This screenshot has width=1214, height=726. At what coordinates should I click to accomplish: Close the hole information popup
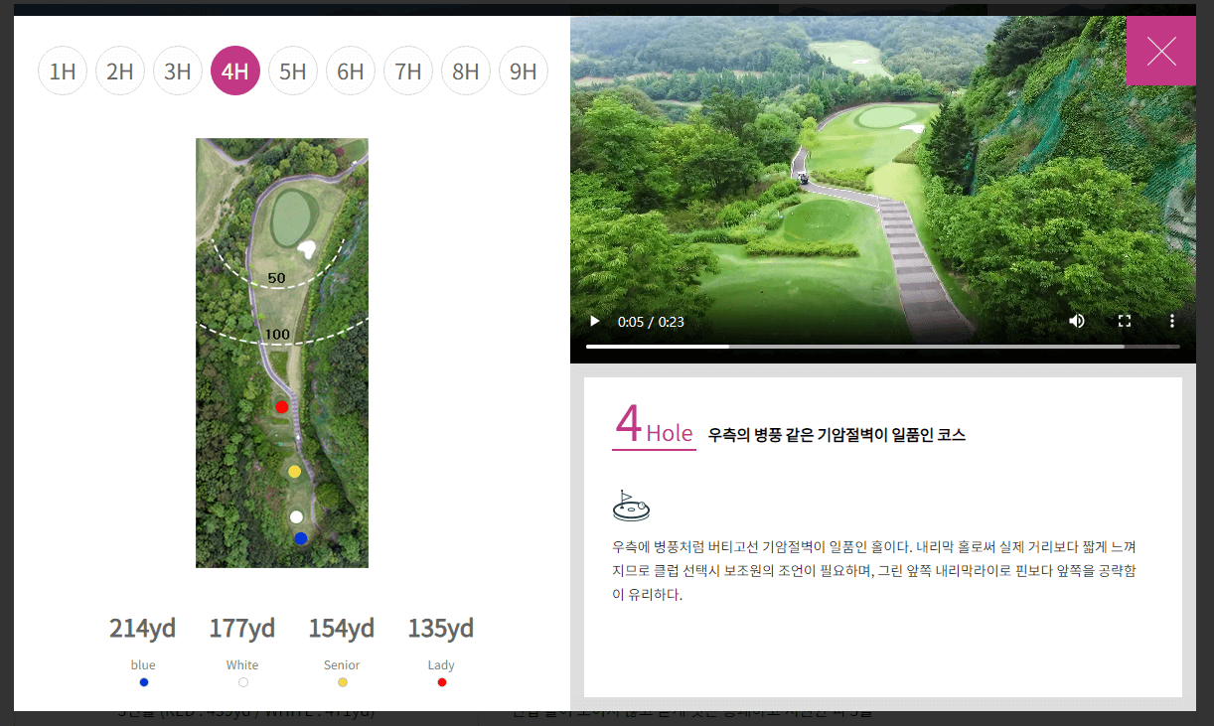tap(1160, 50)
